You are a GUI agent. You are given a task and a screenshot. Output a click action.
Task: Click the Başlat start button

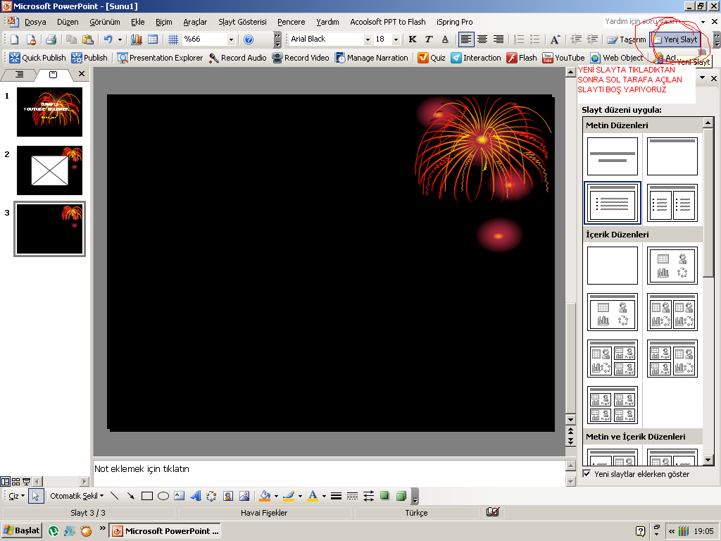(x=22, y=530)
